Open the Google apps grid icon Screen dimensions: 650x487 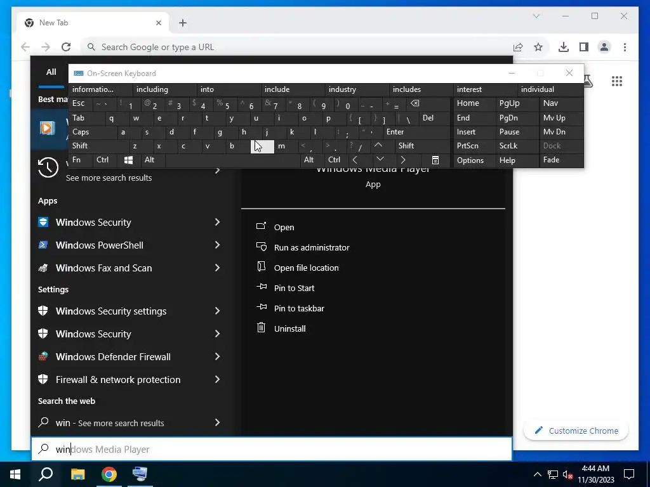coord(617,81)
